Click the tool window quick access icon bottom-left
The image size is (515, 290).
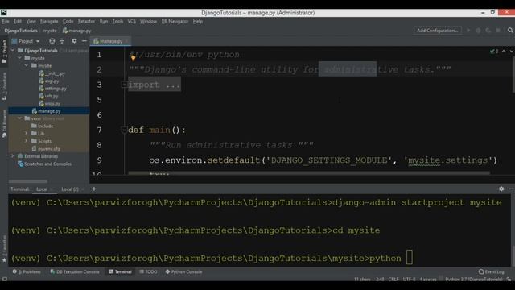[x=4, y=279]
